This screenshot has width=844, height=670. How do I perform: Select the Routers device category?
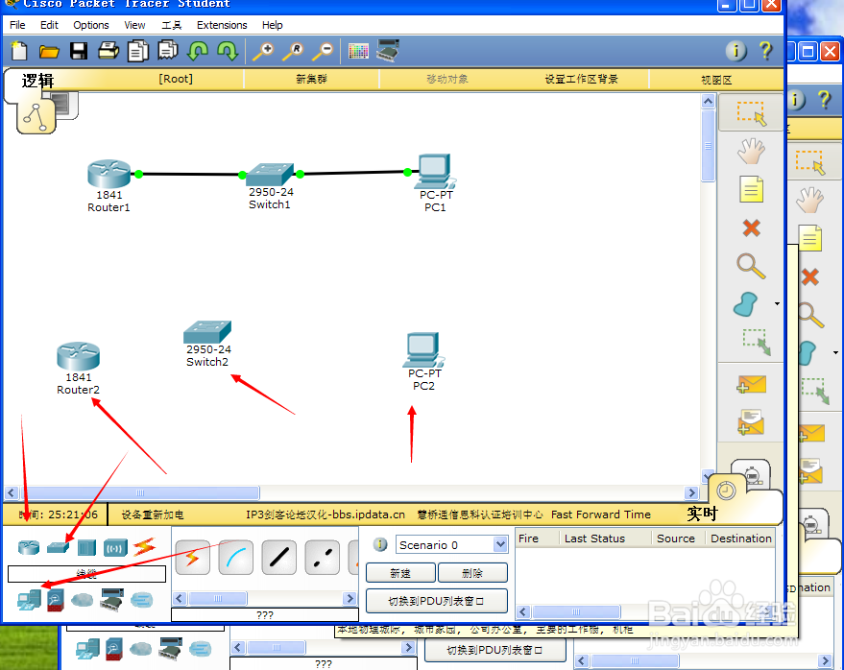(29, 547)
